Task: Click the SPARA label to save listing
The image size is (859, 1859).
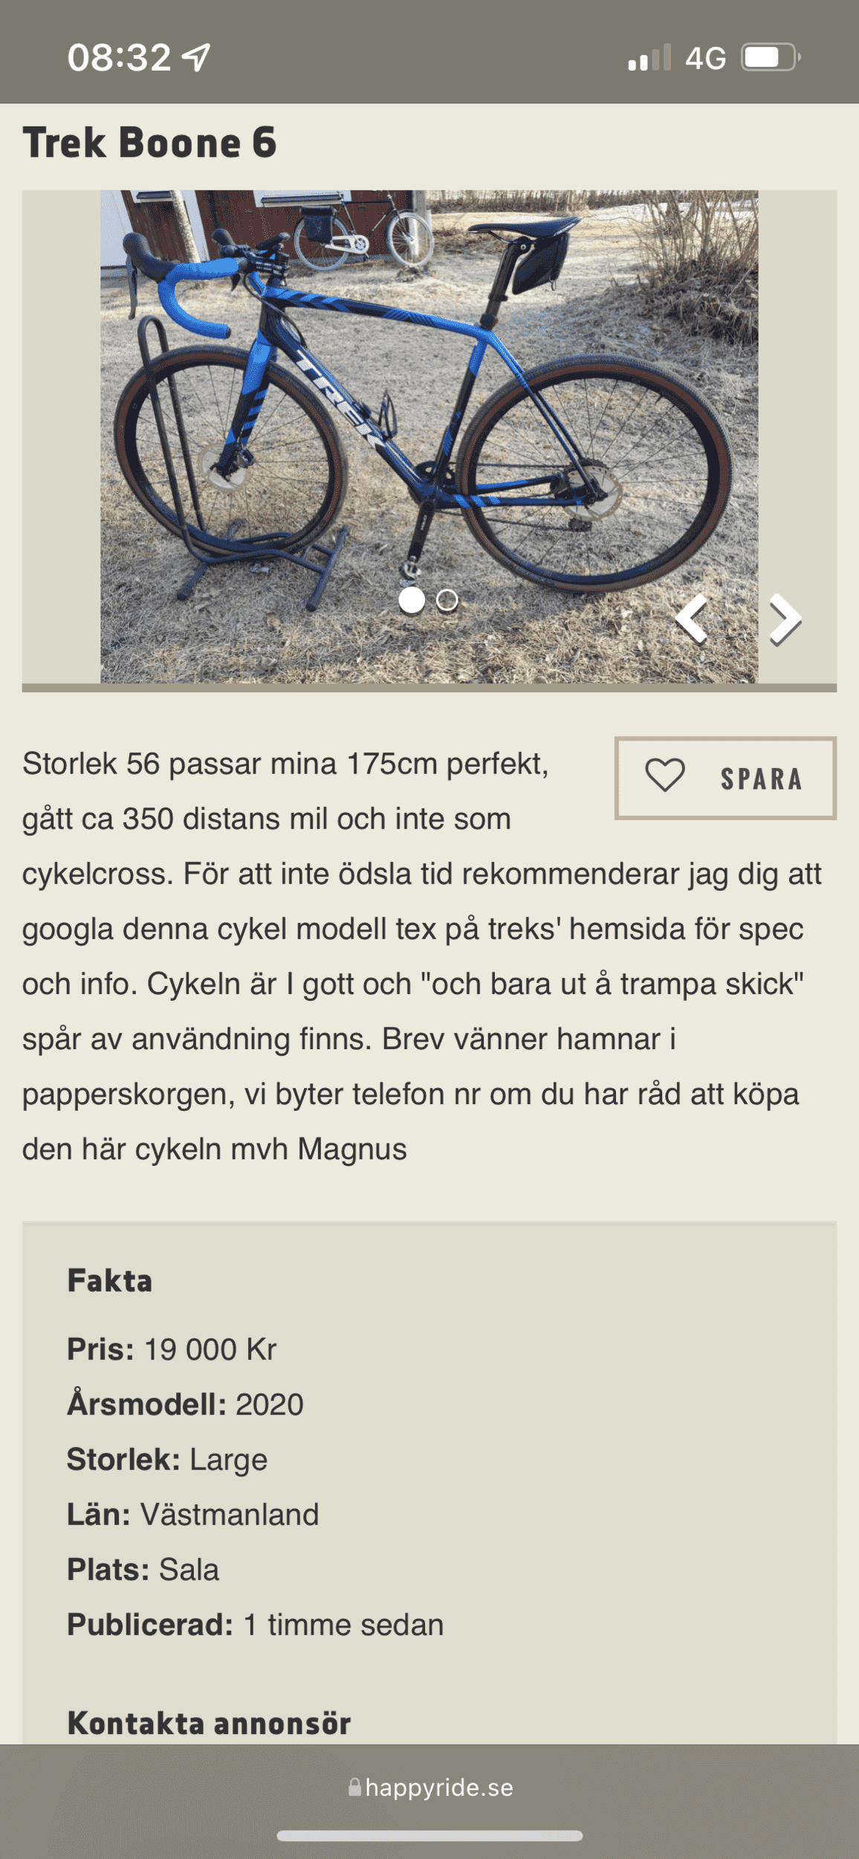Action: [x=761, y=779]
